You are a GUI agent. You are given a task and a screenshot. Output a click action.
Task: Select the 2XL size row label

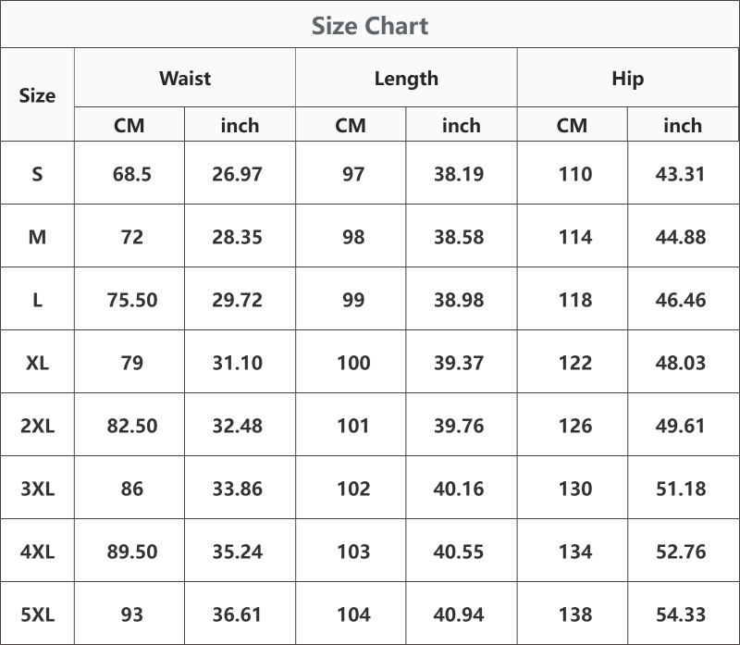(x=37, y=426)
